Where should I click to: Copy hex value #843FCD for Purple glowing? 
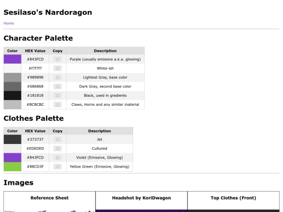[x=58, y=59]
